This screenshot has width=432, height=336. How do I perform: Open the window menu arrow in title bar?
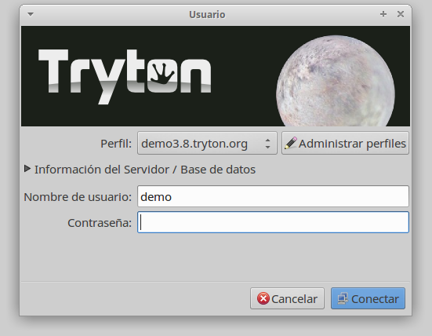click(31, 14)
